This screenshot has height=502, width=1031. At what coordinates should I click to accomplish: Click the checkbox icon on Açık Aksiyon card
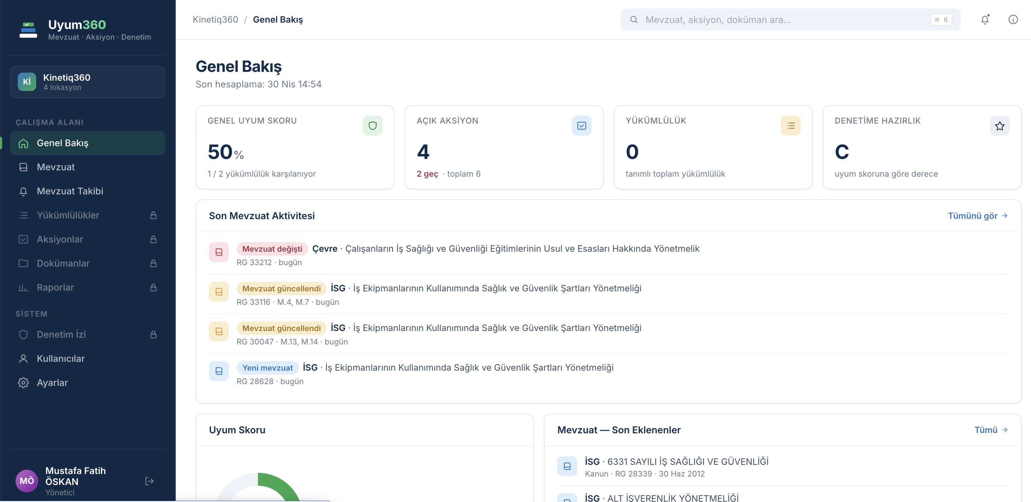pos(581,126)
